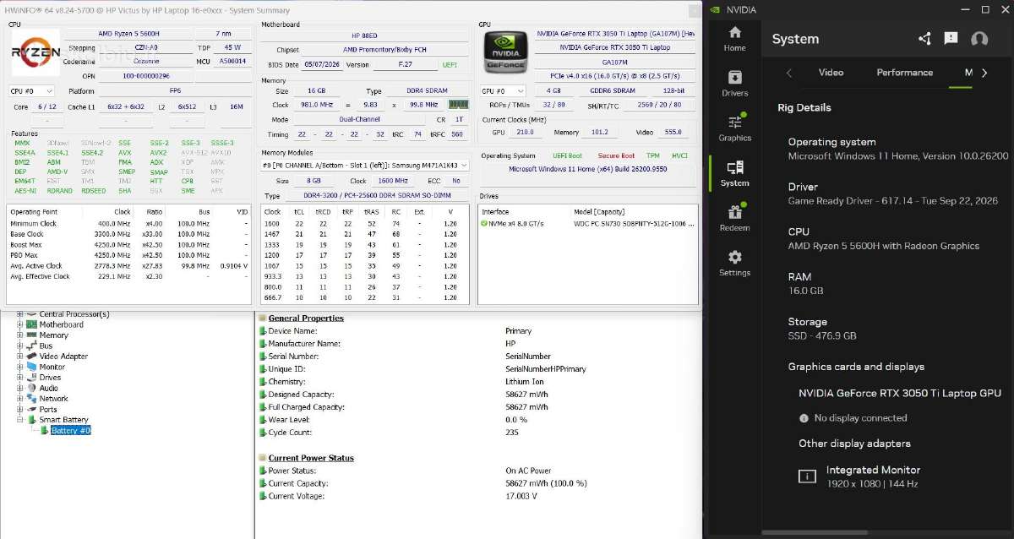
Task: Expand the Ports tree node
Action: click(20, 409)
